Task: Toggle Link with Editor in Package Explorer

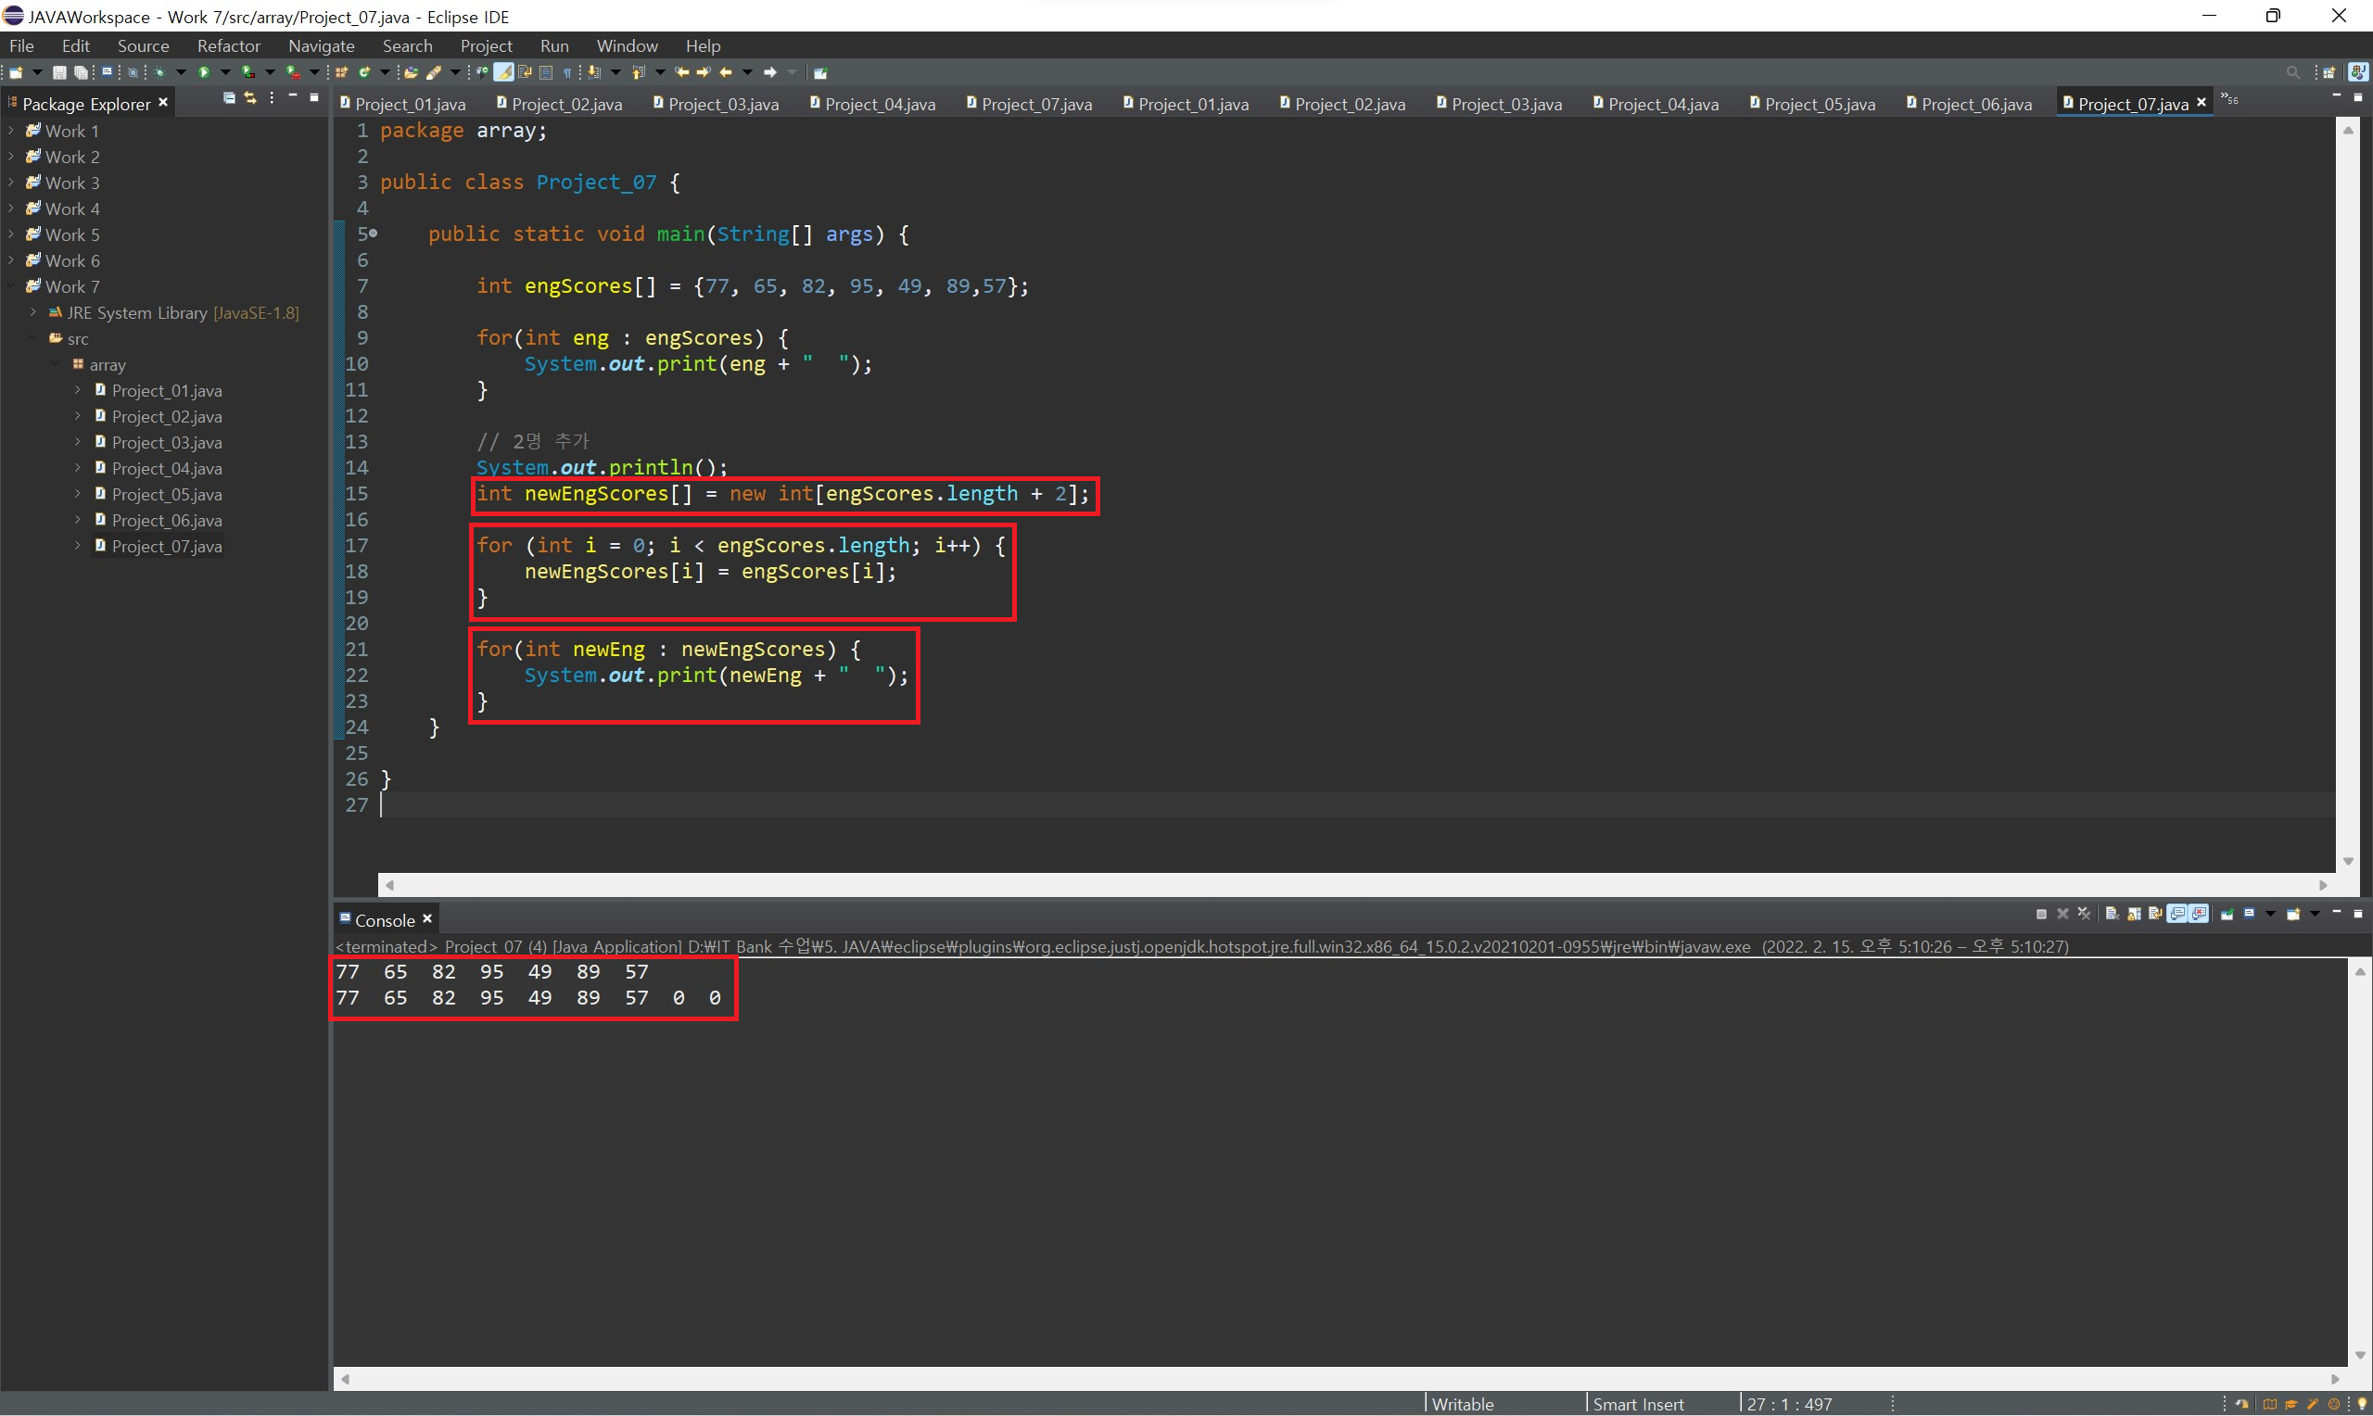Action: point(250,97)
